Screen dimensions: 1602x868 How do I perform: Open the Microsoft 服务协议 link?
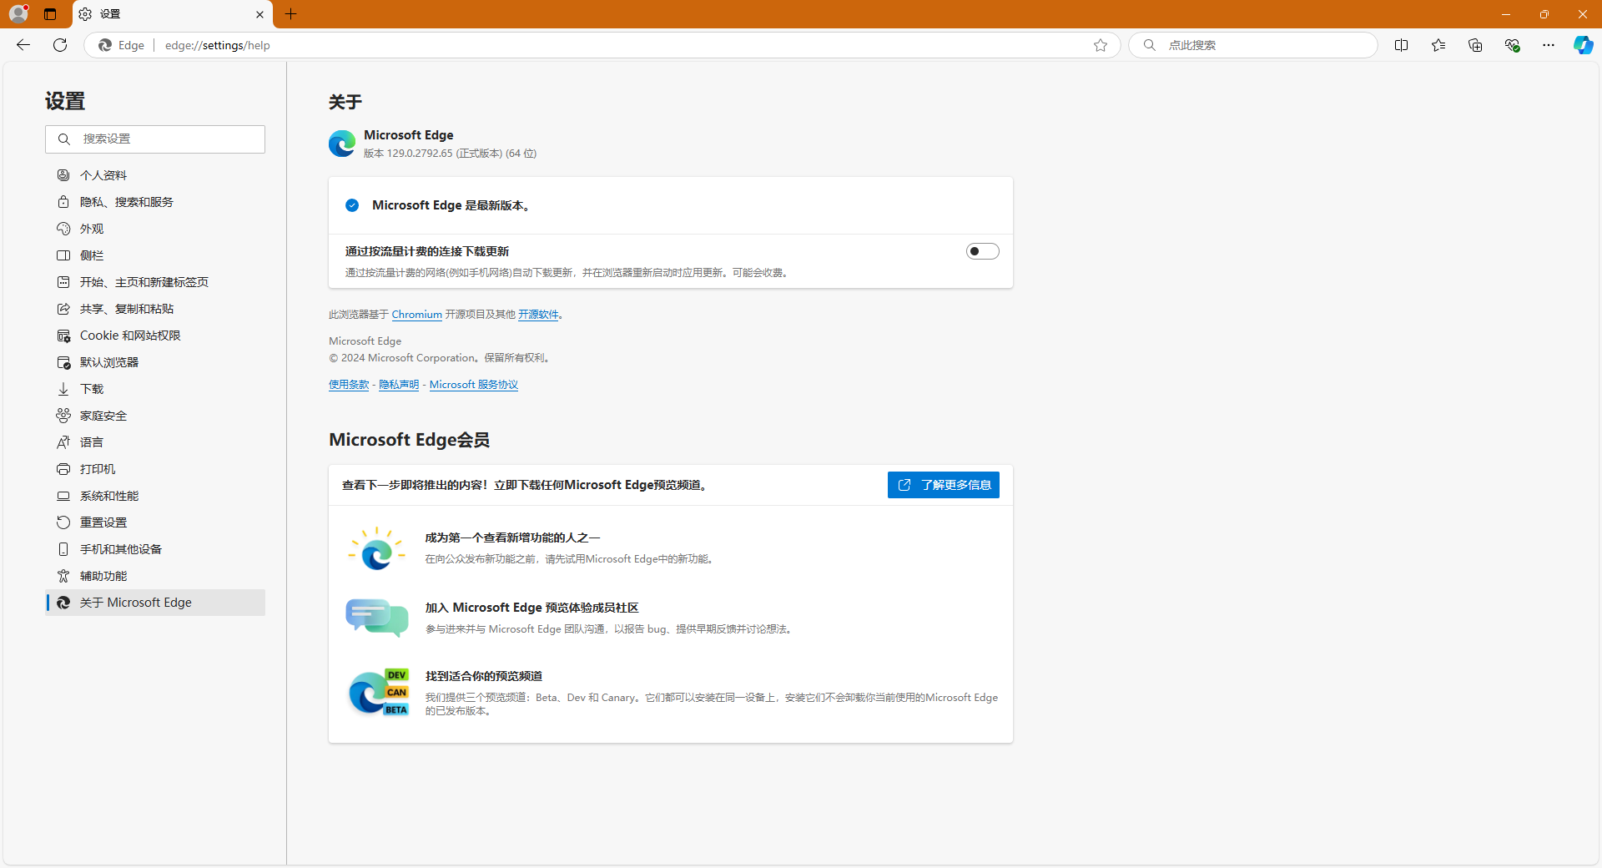pyautogui.click(x=474, y=385)
